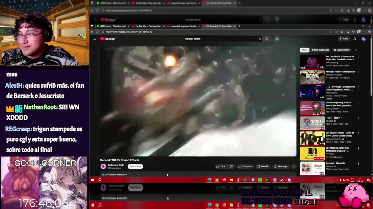Screen dimensions: 373x209
Task: Open options menu for Midnight Riders video
Action: pyautogui.click(x=358, y=72)
